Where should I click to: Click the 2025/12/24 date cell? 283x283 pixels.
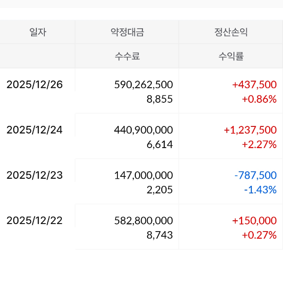click(34, 130)
